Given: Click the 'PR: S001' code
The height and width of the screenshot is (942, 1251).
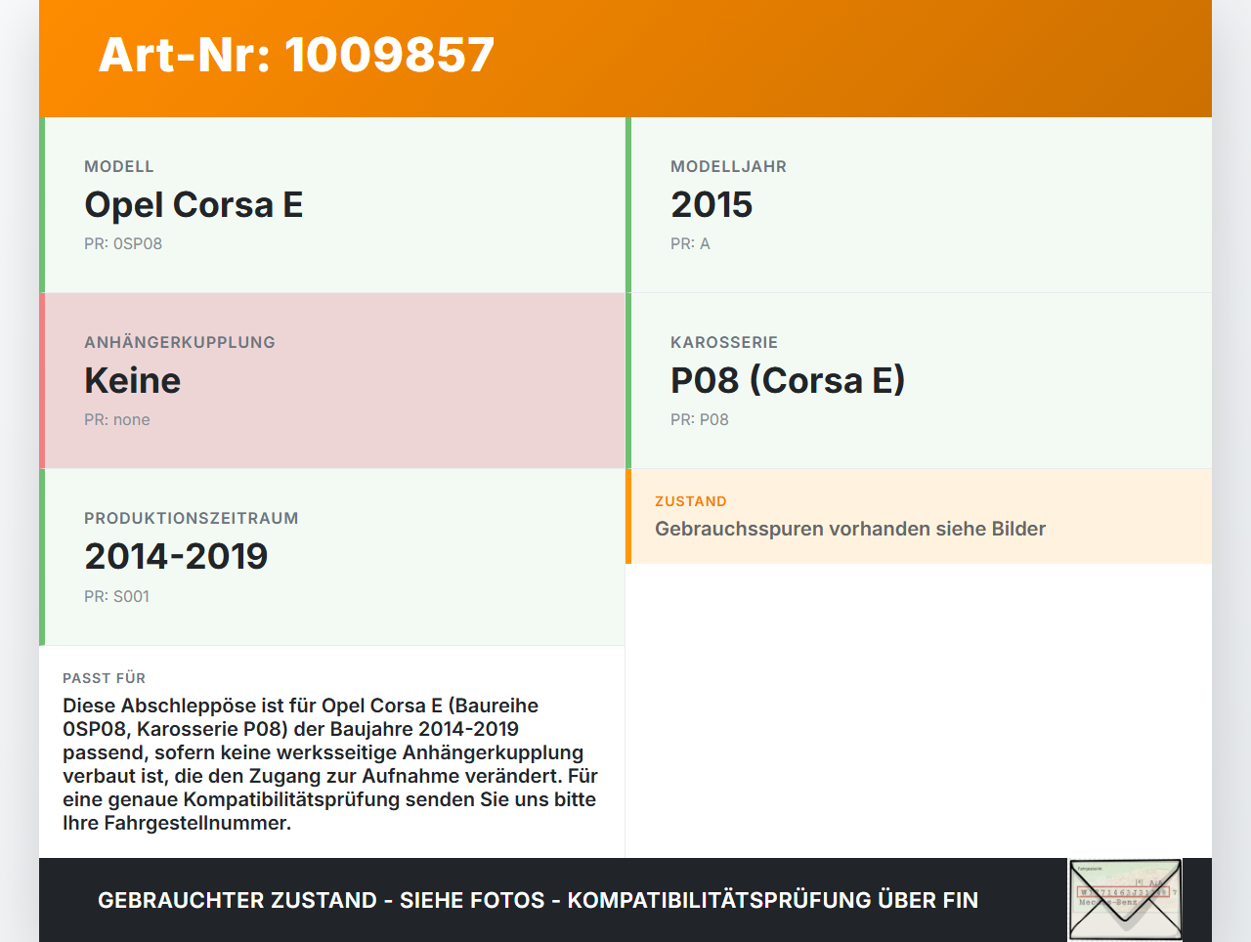Looking at the screenshot, I should click(x=117, y=596).
